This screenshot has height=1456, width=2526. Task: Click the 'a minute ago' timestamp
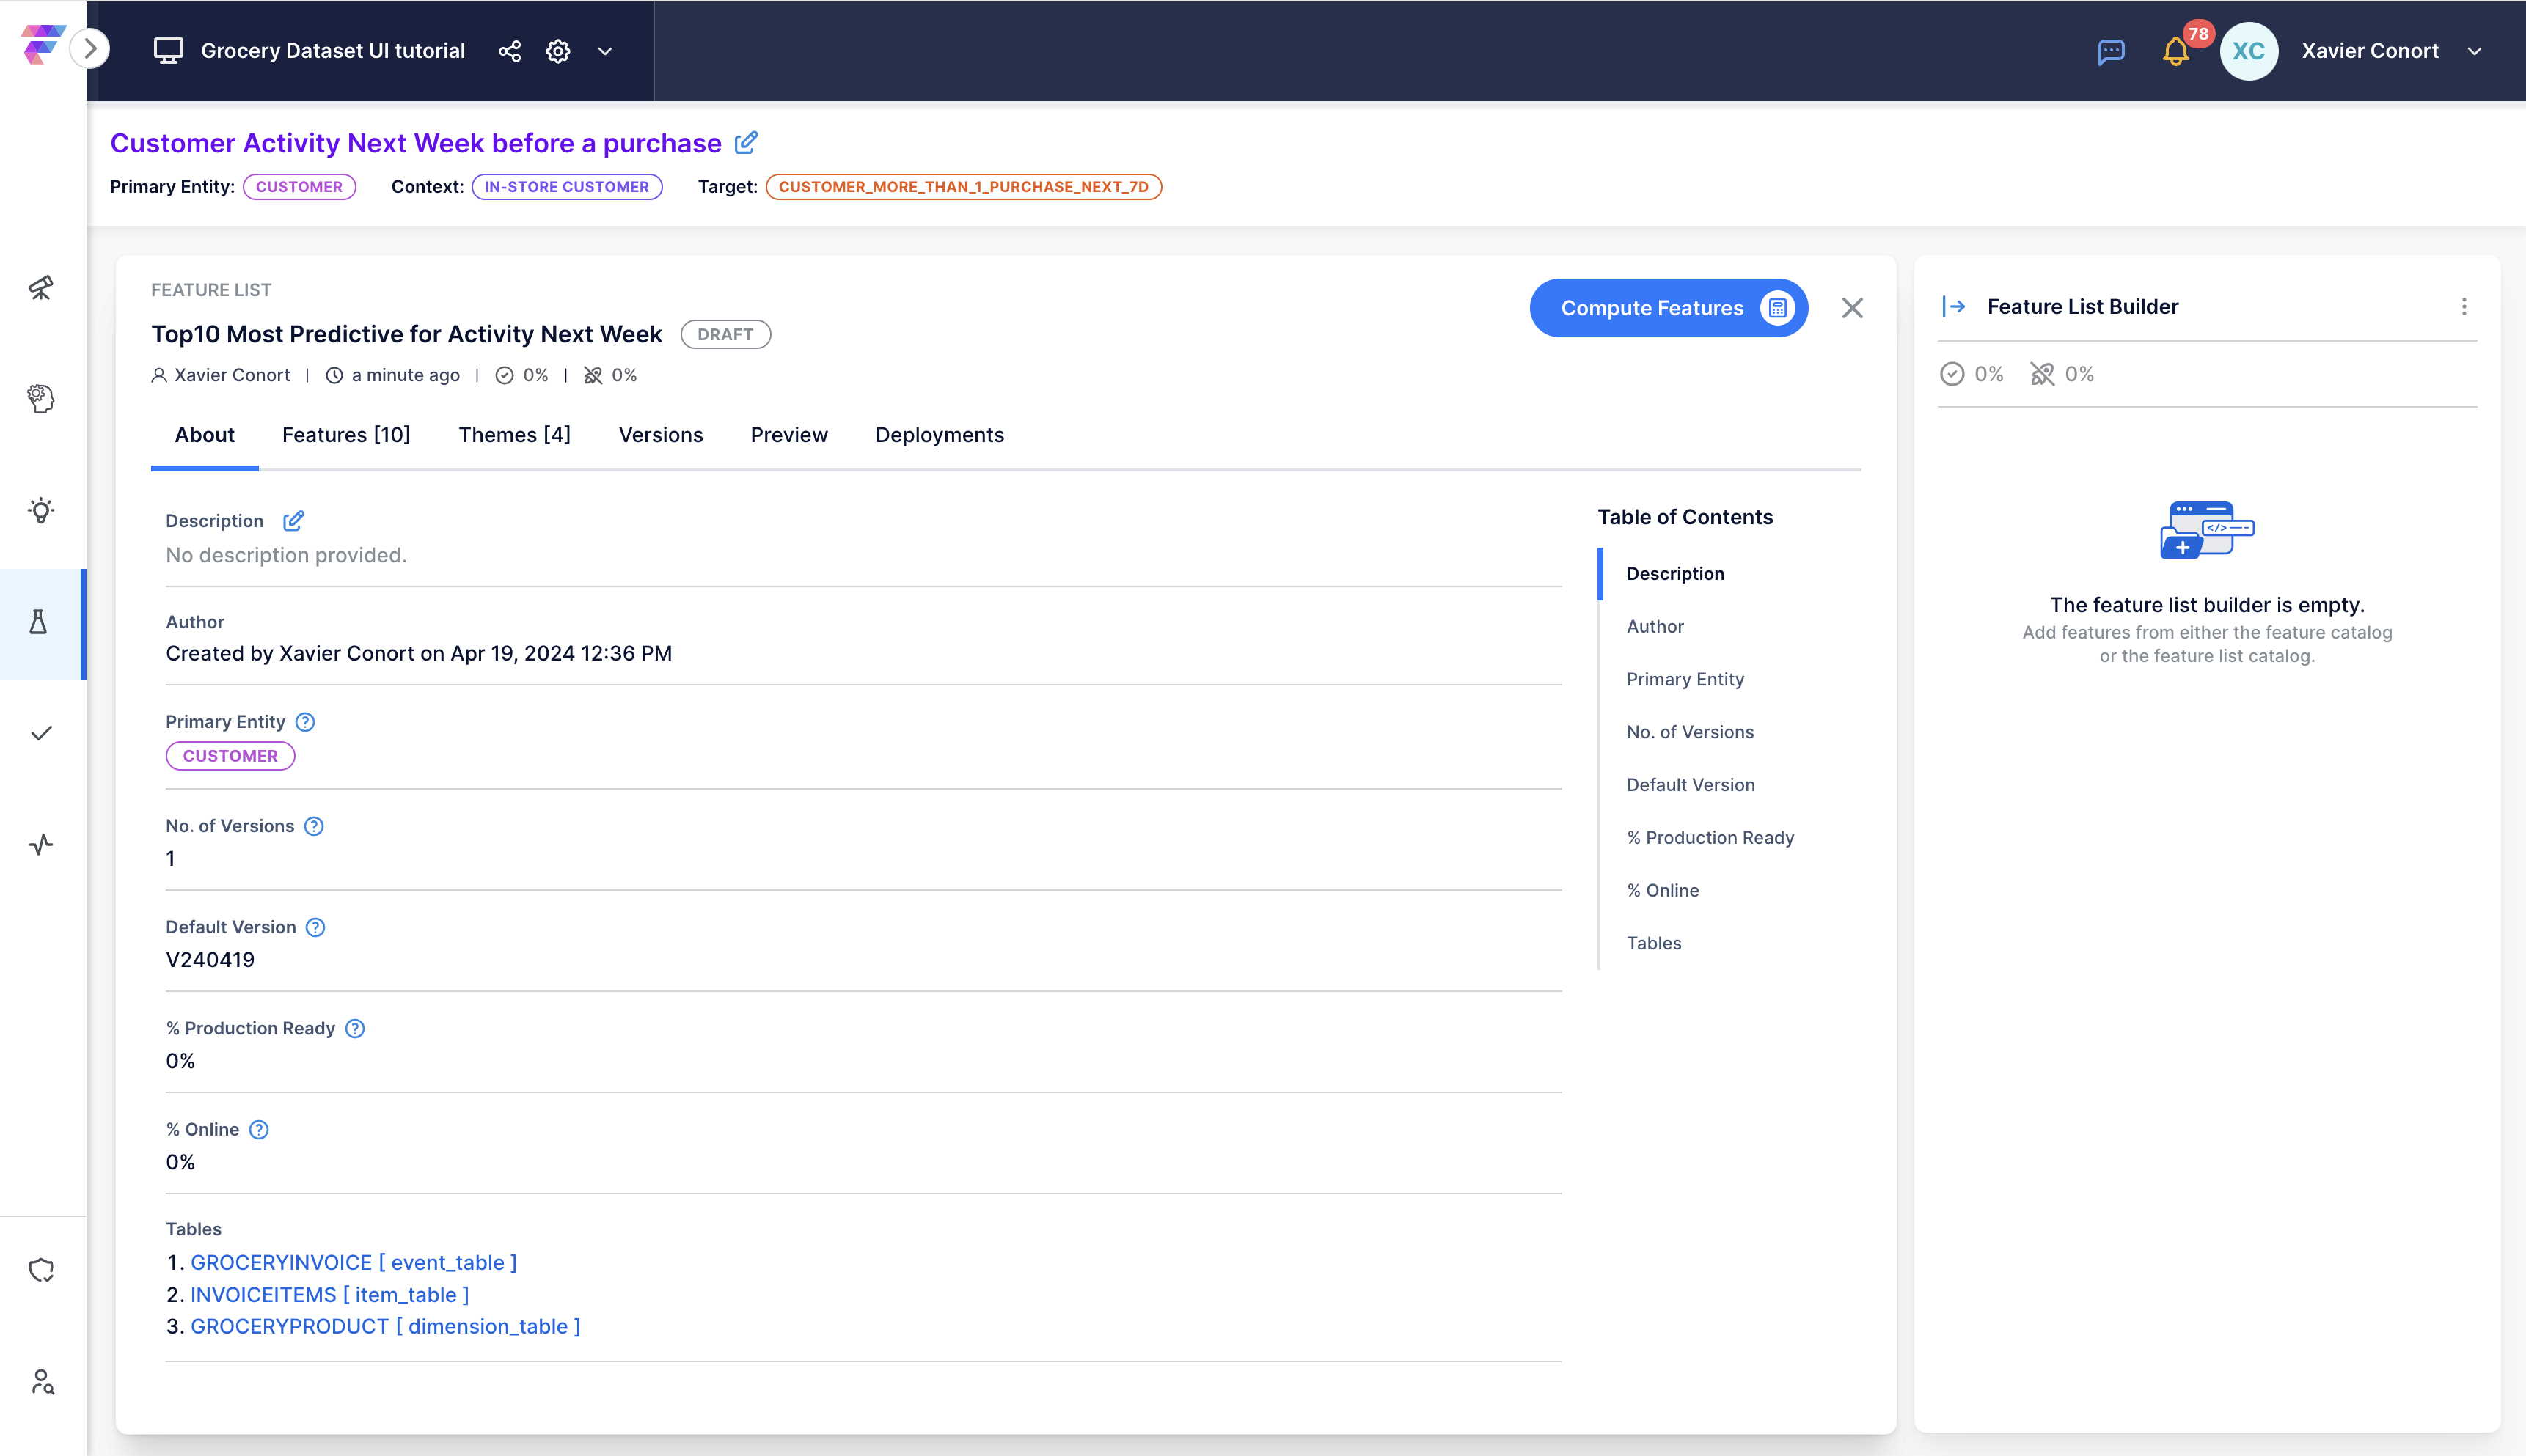coord(405,375)
